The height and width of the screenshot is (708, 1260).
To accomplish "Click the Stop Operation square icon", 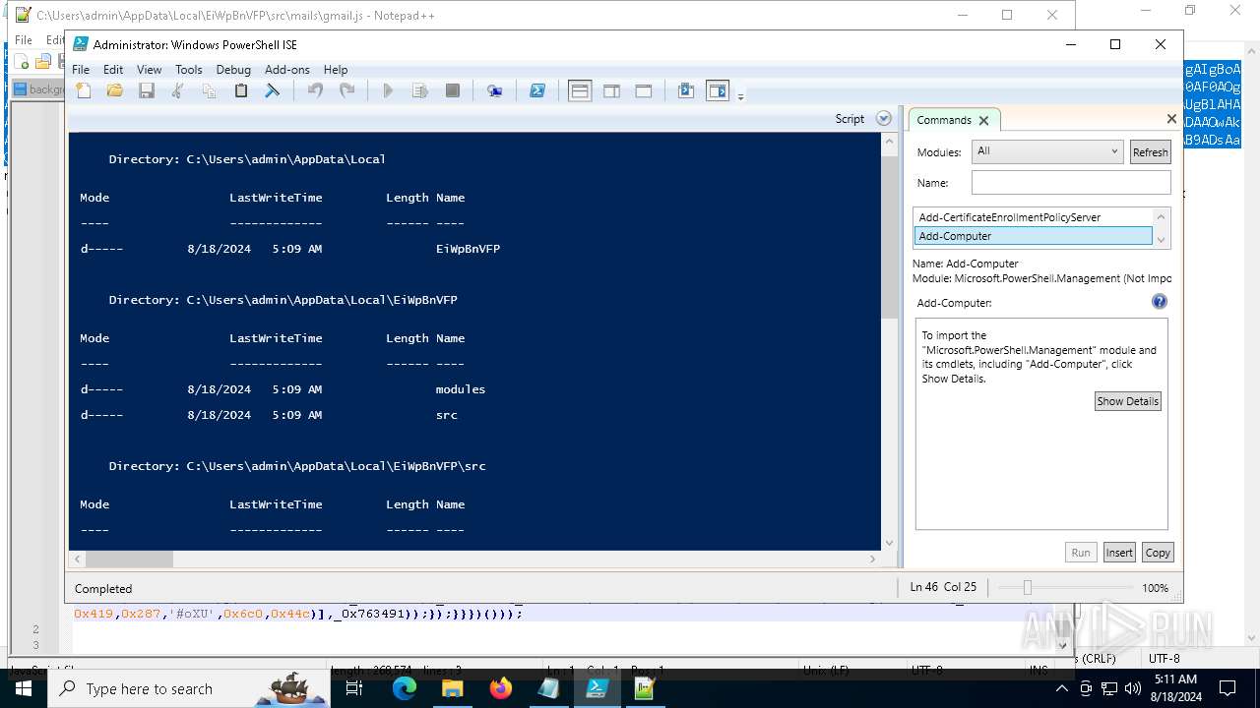I will 453,91.
